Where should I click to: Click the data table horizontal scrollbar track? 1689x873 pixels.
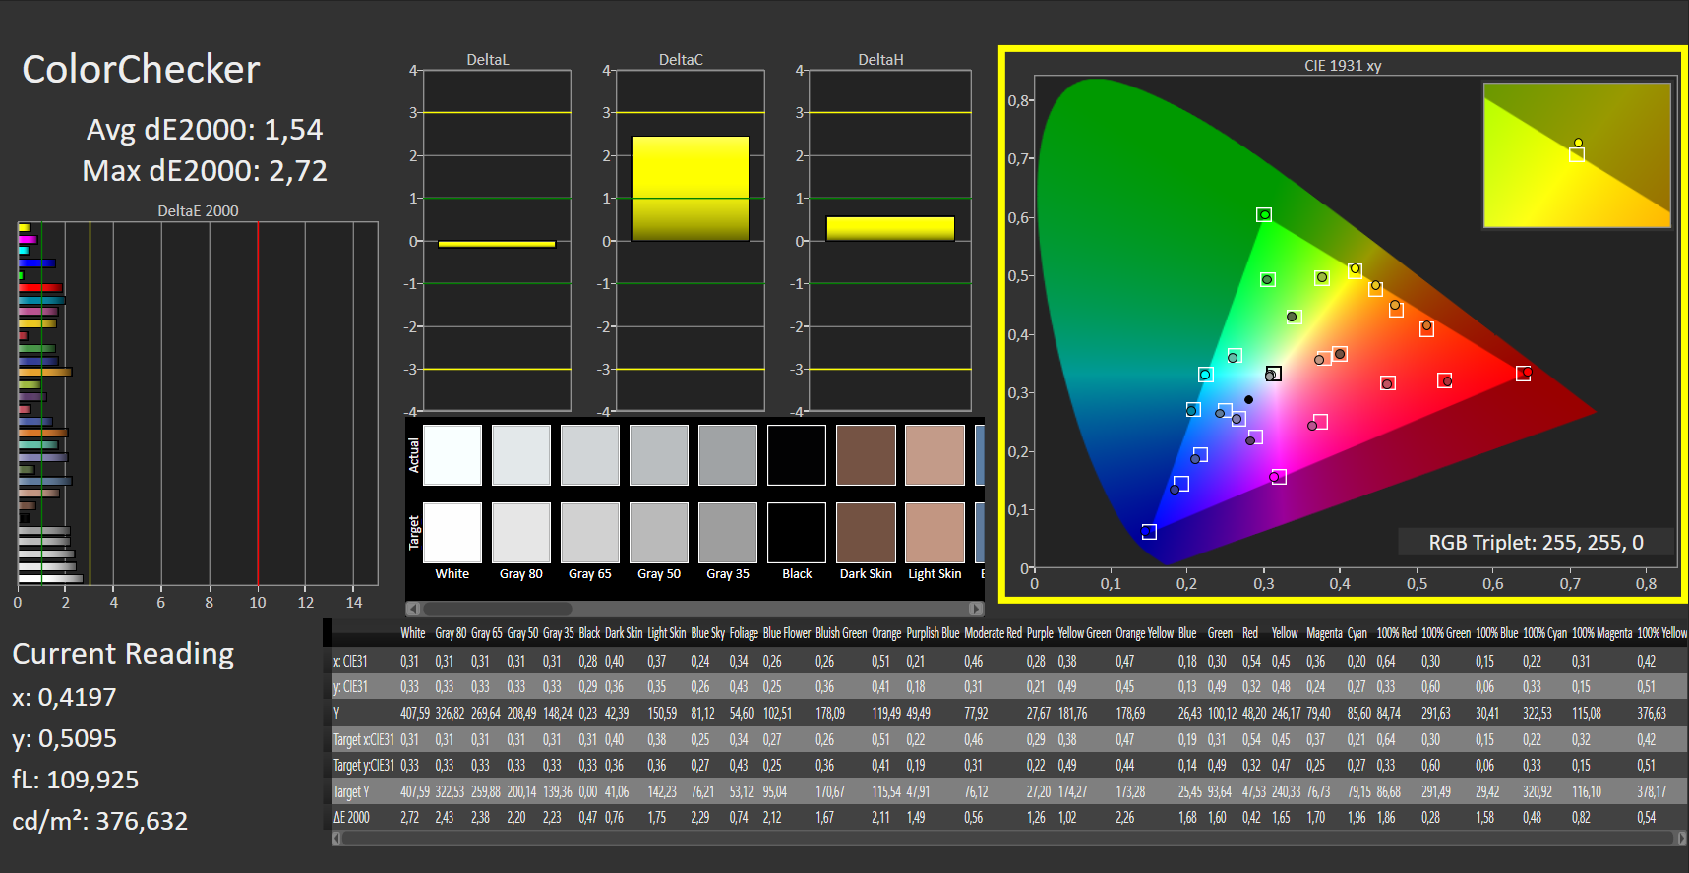coord(1009,839)
